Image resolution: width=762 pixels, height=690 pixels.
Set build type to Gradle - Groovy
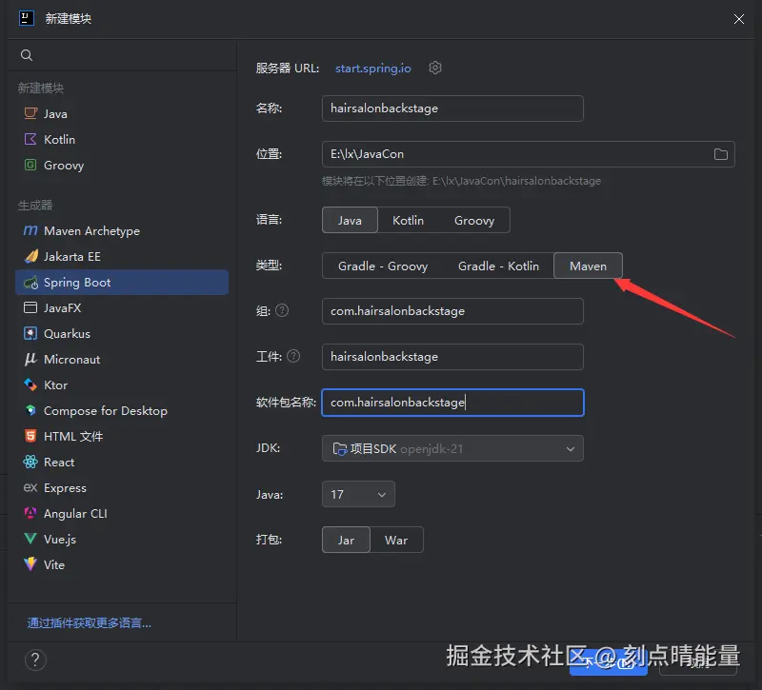383,266
